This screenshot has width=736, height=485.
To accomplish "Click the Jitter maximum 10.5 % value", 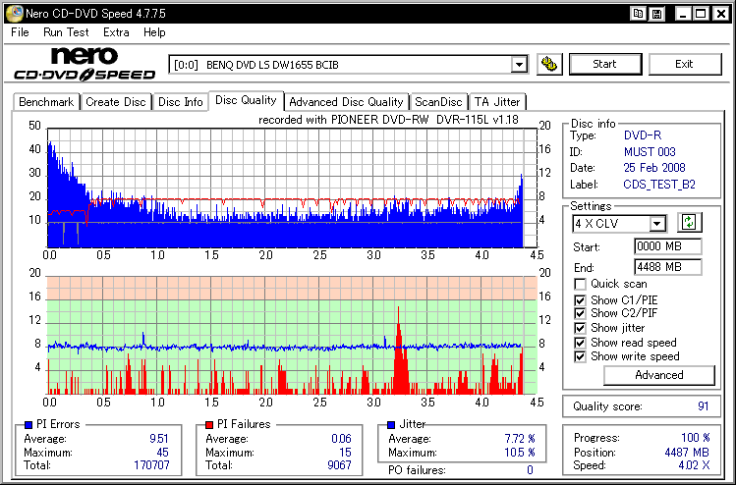I will click(519, 453).
